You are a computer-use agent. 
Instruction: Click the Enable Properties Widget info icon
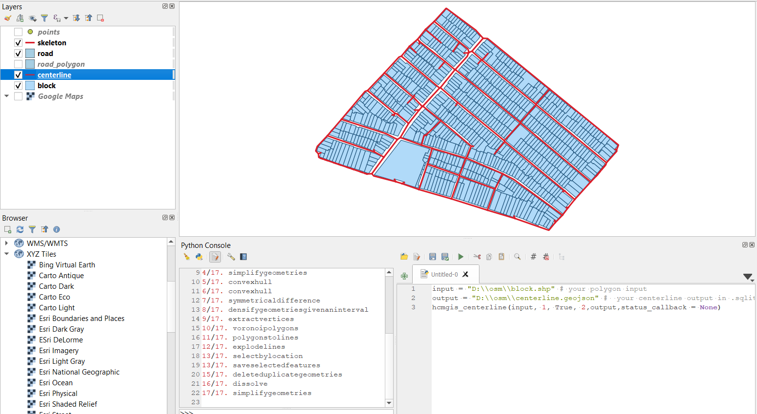[57, 229]
